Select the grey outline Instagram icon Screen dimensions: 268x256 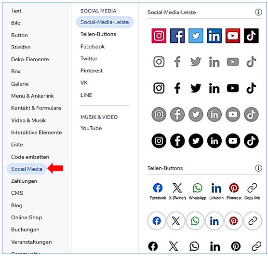click(159, 62)
